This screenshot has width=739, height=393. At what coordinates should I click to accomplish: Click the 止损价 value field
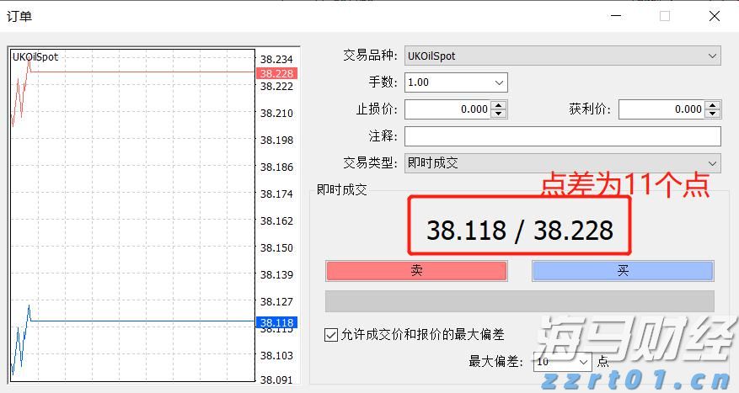pos(447,109)
